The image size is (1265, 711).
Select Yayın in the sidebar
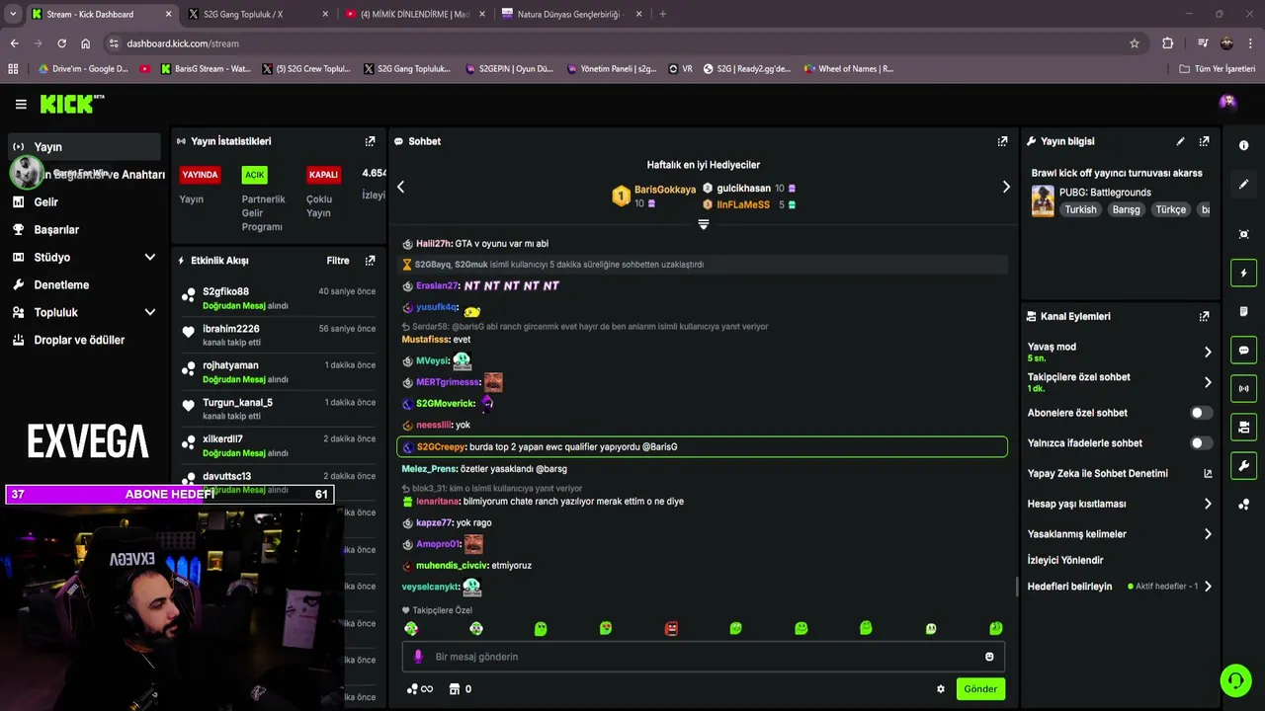84,146
